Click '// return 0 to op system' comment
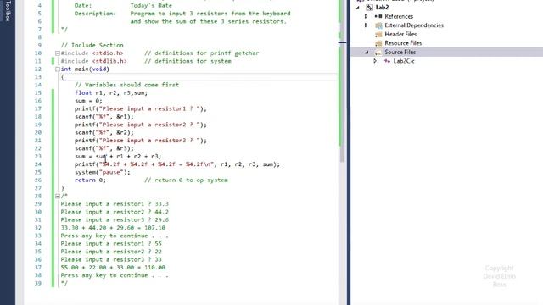Screen dimensions: 543x305 tap(186, 180)
